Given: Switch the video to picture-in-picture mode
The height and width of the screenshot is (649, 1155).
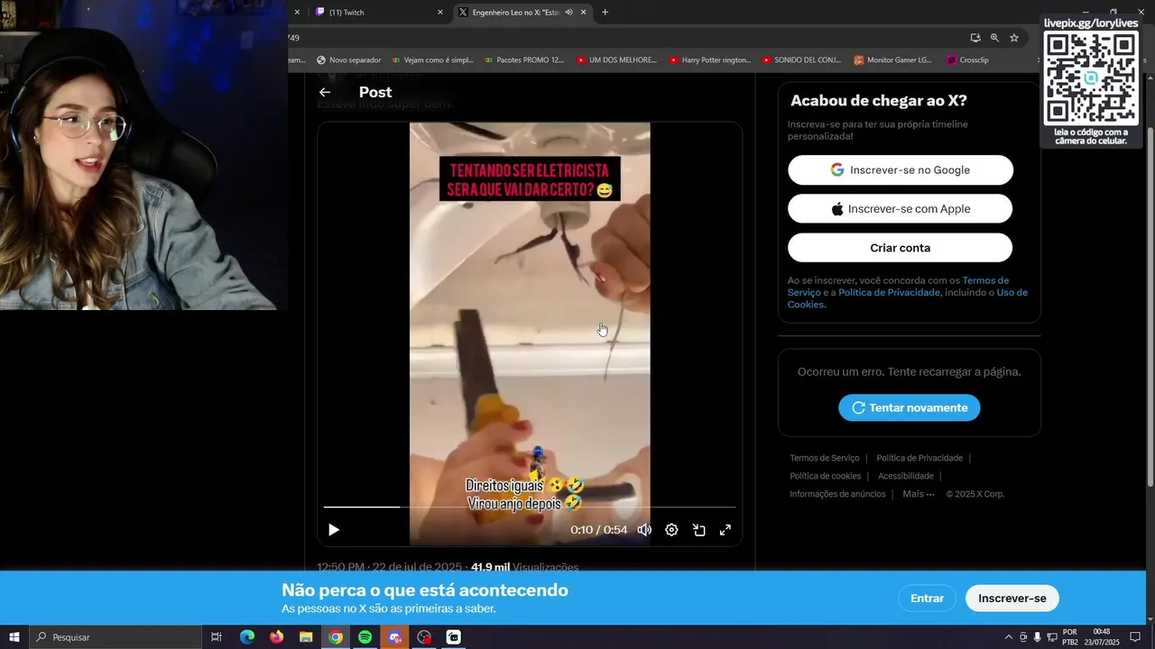Looking at the screenshot, I should coord(698,530).
